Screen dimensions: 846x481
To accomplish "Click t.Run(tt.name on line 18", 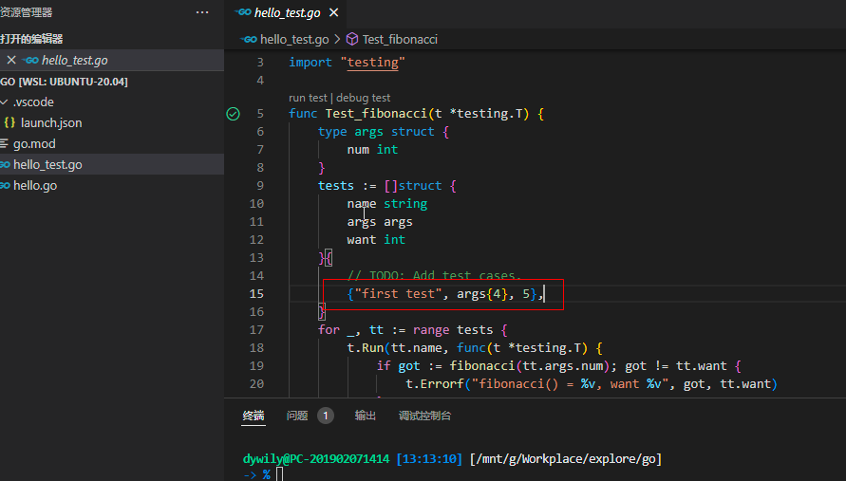I will (x=394, y=348).
